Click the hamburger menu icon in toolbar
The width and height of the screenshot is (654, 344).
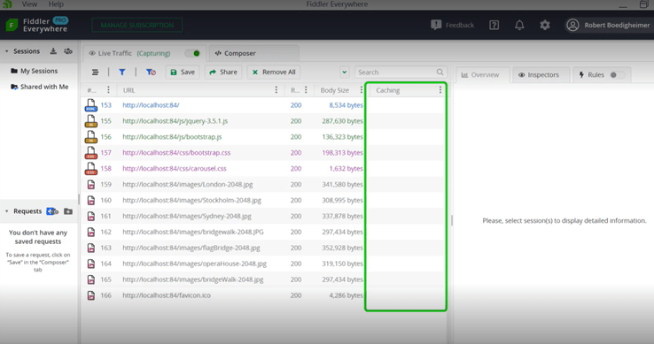pyautogui.click(x=95, y=72)
